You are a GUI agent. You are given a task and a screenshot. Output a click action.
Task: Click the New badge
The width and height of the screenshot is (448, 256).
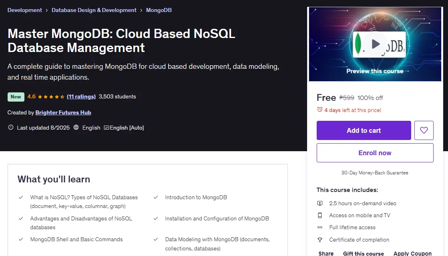coord(16,97)
